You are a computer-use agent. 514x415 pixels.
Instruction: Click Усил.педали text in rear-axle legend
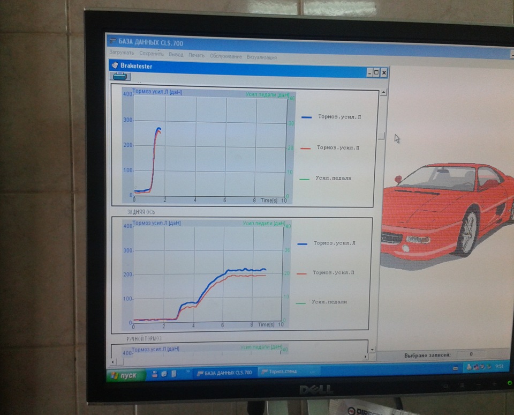point(329,302)
